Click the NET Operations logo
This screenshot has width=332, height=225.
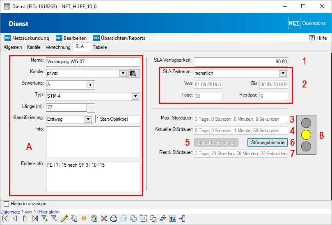[307, 23]
